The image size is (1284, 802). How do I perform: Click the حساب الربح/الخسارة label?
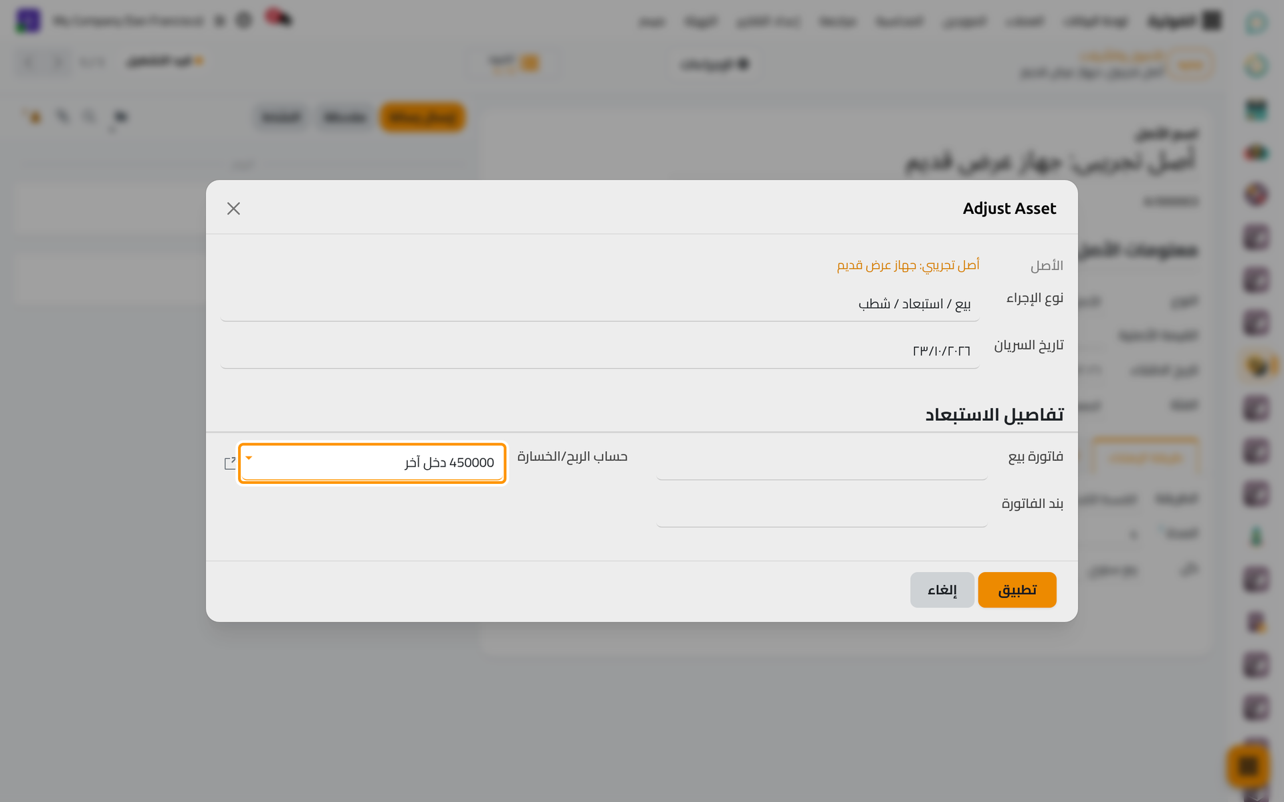pos(572,456)
